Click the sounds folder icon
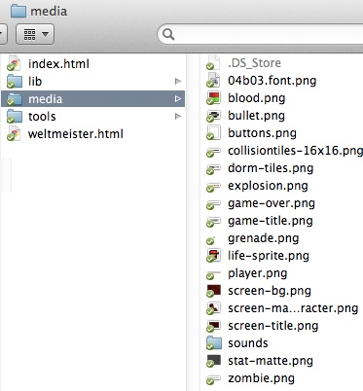 pos(214,343)
